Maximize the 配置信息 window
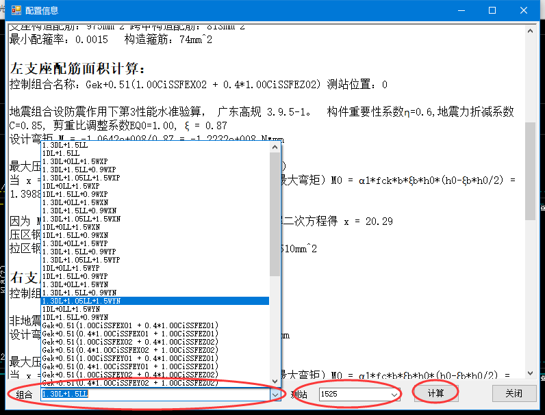Viewport: 545px width, 415px height. click(492, 11)
